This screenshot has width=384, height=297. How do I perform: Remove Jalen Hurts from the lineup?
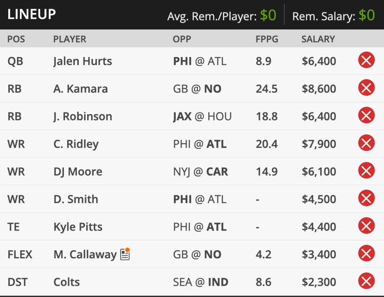point(366,61)
